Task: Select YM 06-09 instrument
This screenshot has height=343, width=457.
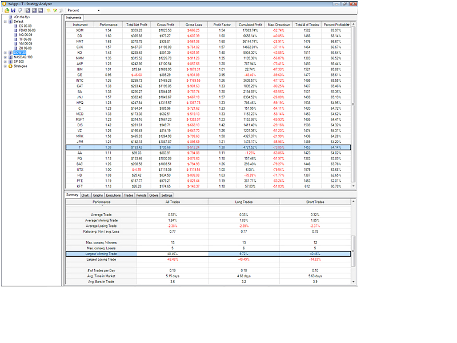Action: coord(26,44)
